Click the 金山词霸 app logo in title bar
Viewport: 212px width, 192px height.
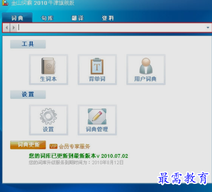[5, 3]
